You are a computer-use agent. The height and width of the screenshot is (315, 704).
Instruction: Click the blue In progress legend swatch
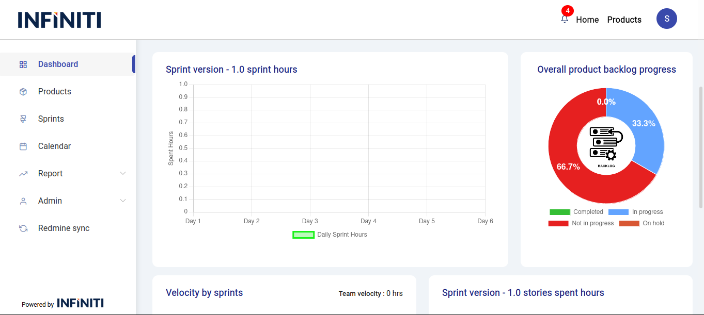tap(618, 212)
